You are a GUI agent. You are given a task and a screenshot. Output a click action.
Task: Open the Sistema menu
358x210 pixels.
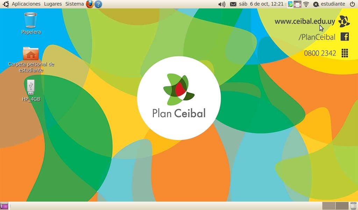[x=74, y=4]
